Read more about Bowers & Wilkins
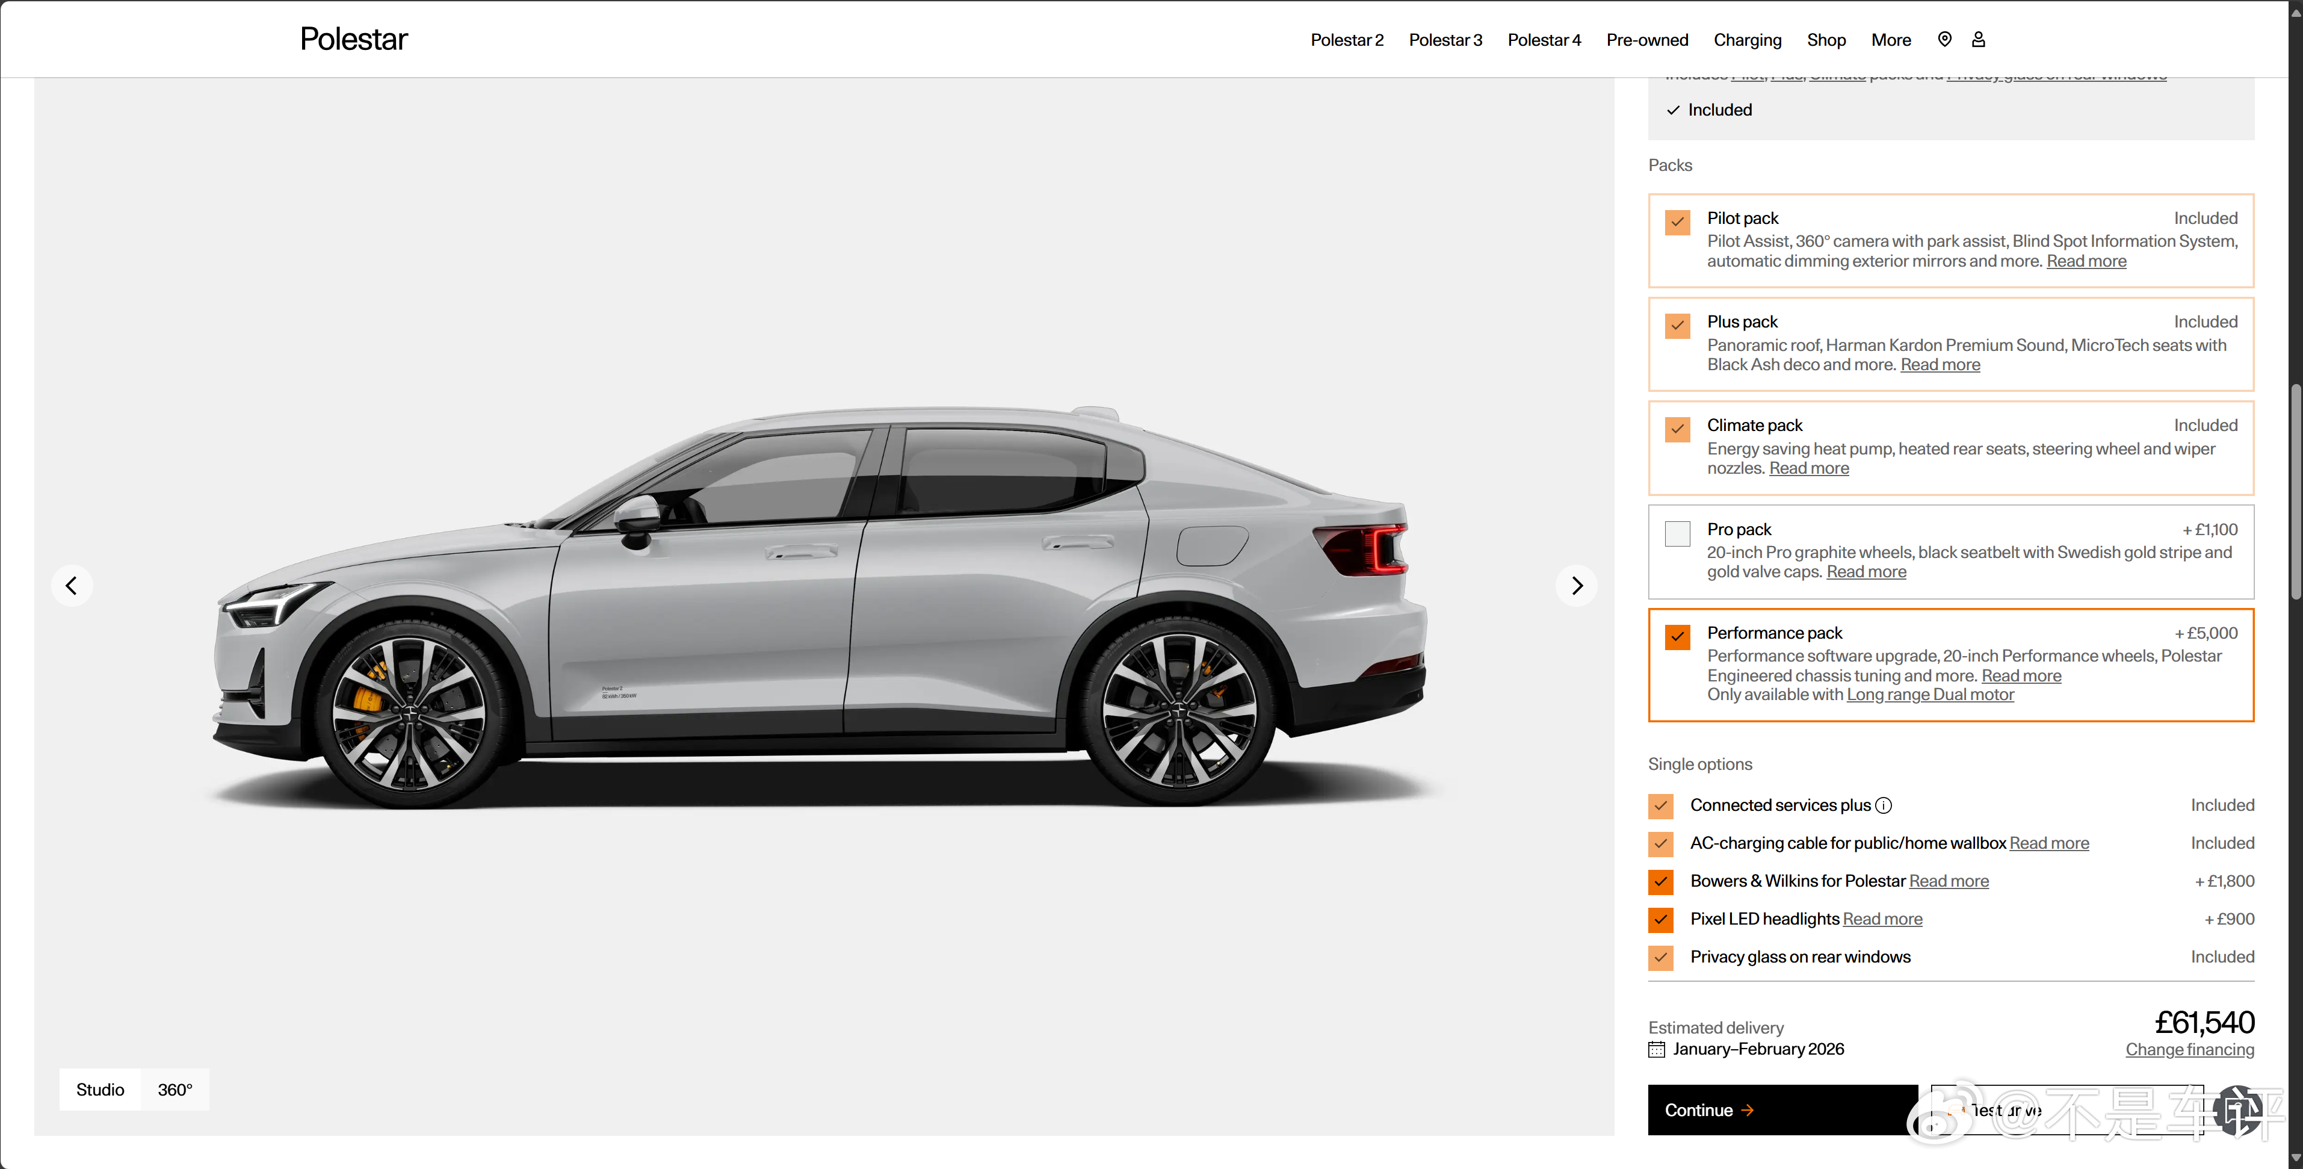 (1949, 881)
